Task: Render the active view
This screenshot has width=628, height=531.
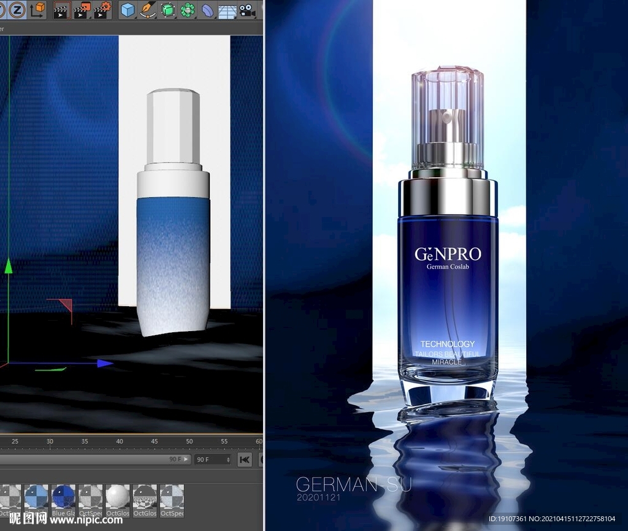Action: click(61, 10)
